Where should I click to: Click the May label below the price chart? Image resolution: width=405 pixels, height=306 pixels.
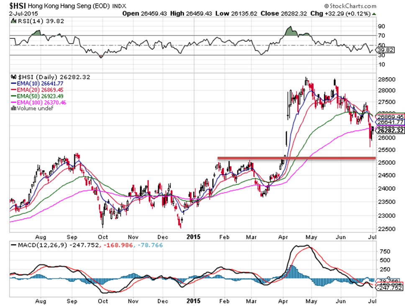309,237
